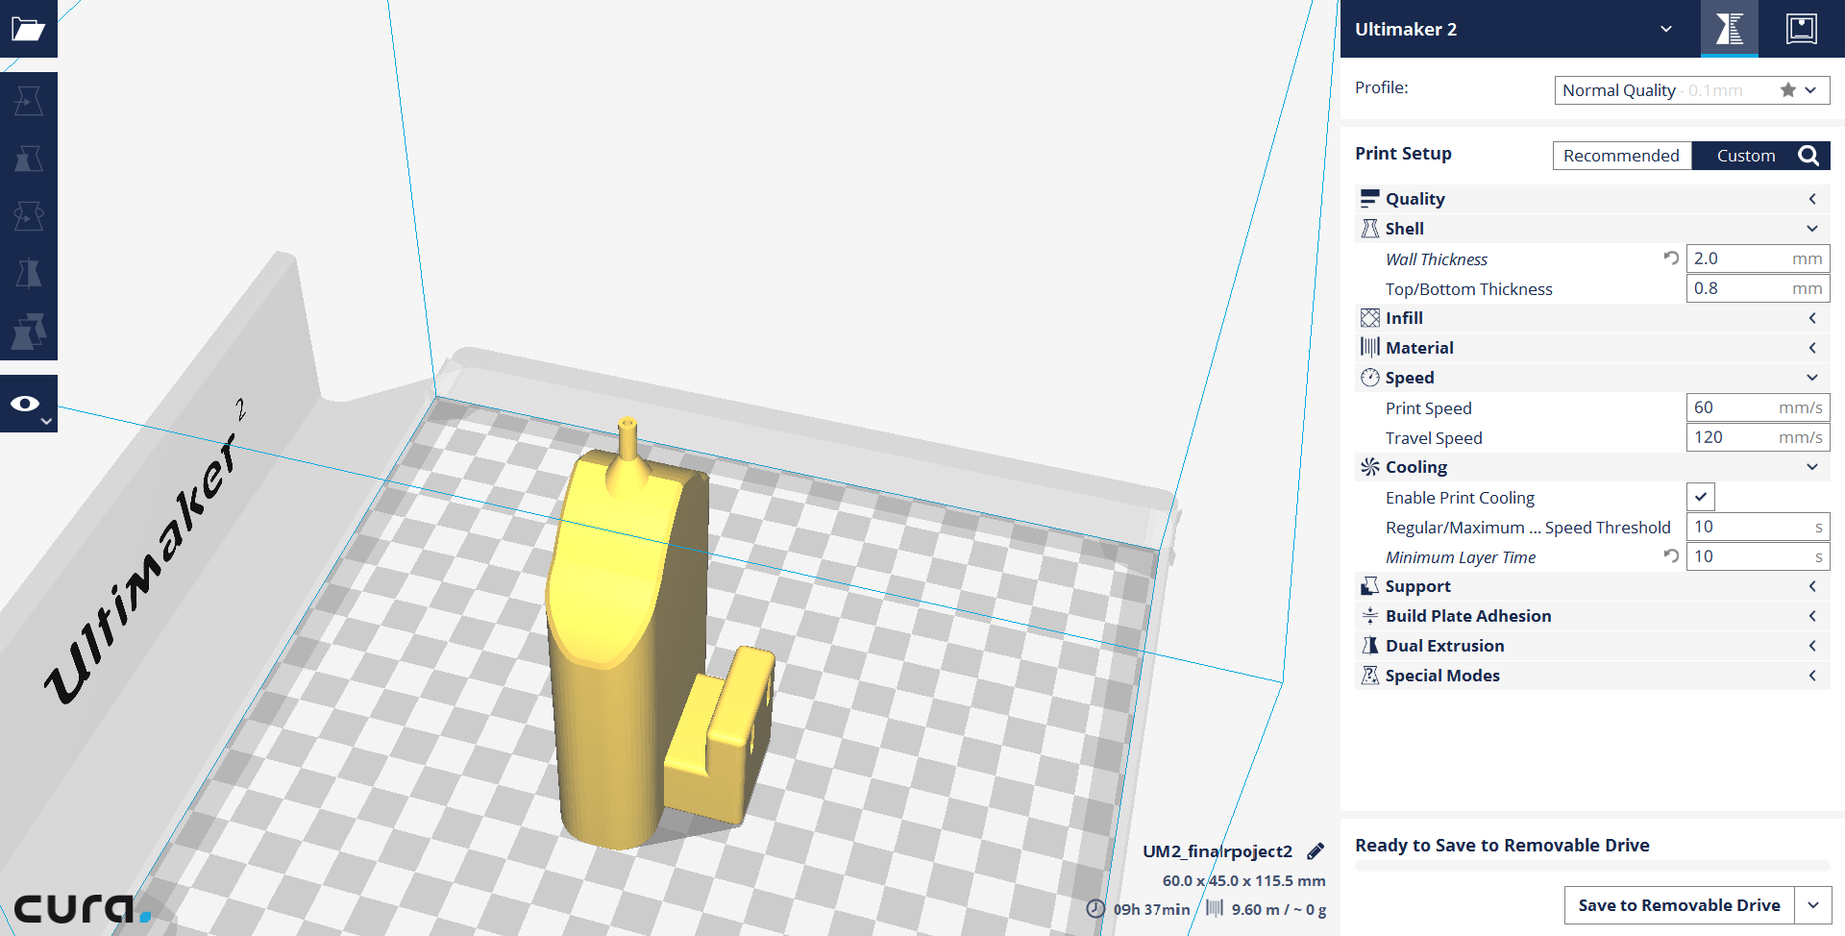Switch to the Custom tab
1845x936 pixels.
coord(1745,156)
